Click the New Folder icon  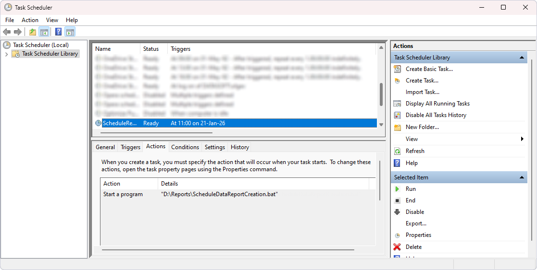click(x=397, y=127)
